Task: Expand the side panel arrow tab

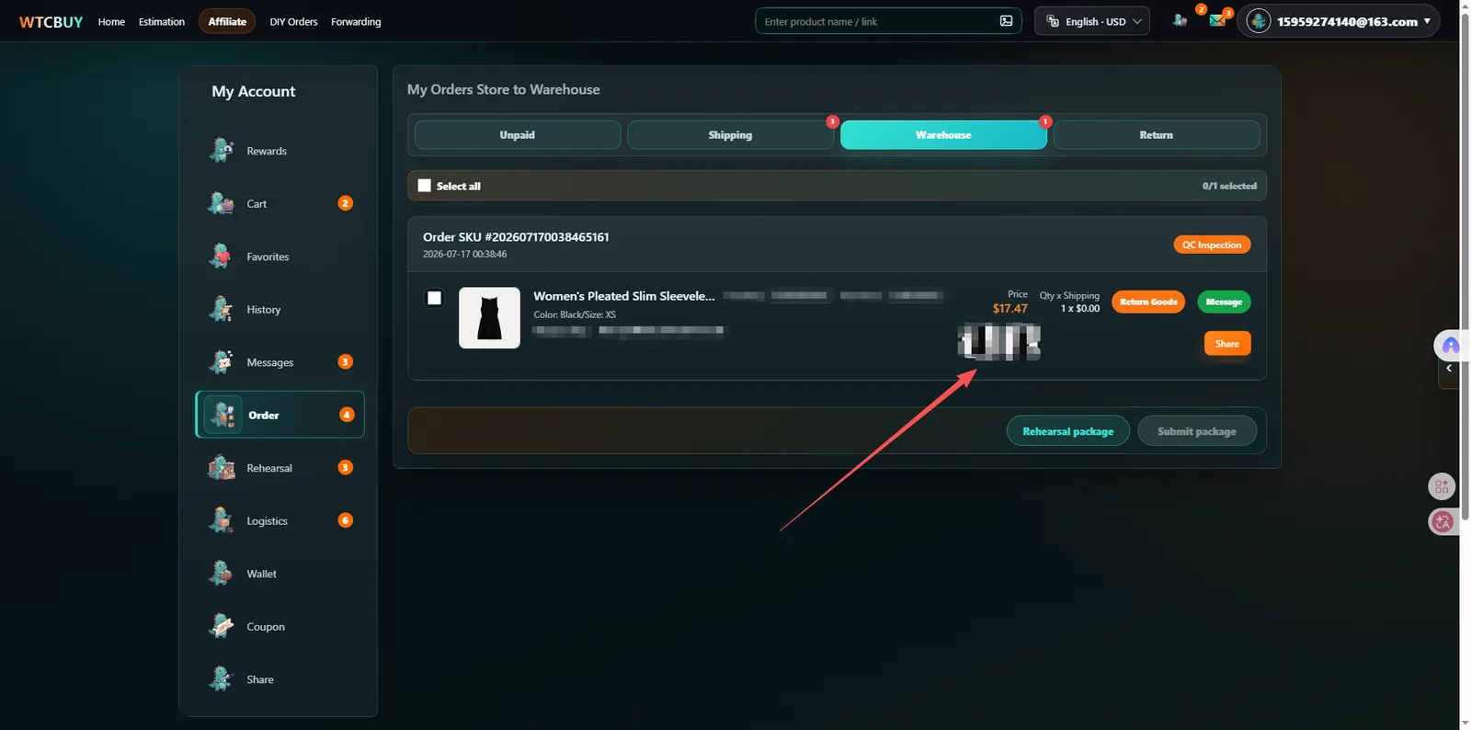Action: (x=1449, y=369)
